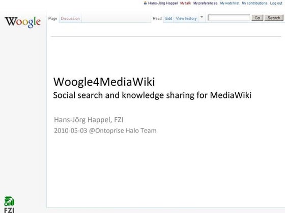Click the '2010-05-03 @Ontoprise Halo Team' line
Screen dimensions: 285x213
pyautogui.click(x=105, y=131)
